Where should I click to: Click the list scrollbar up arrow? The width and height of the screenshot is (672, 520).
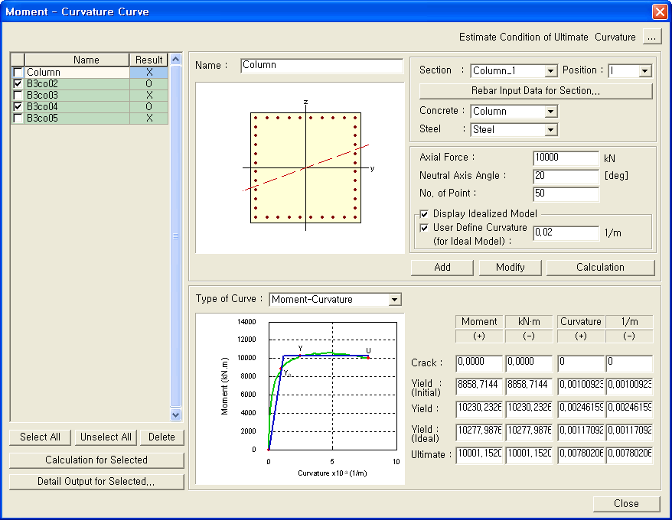click(175, 59)
